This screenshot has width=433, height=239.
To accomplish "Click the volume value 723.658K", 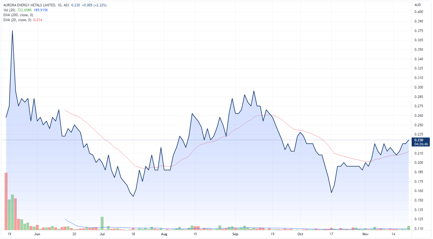I will click(25, 10).
